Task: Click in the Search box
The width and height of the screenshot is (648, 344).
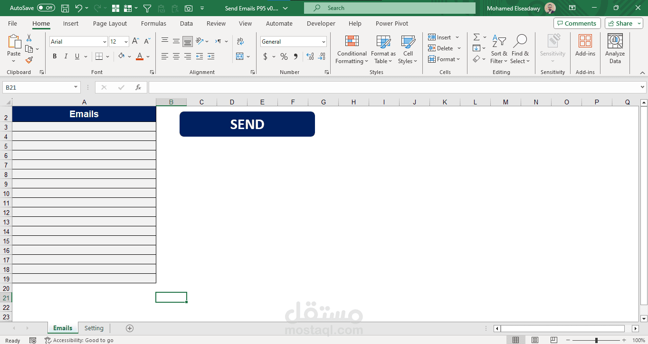Action: pyautogui.click(x=390, y=8)
